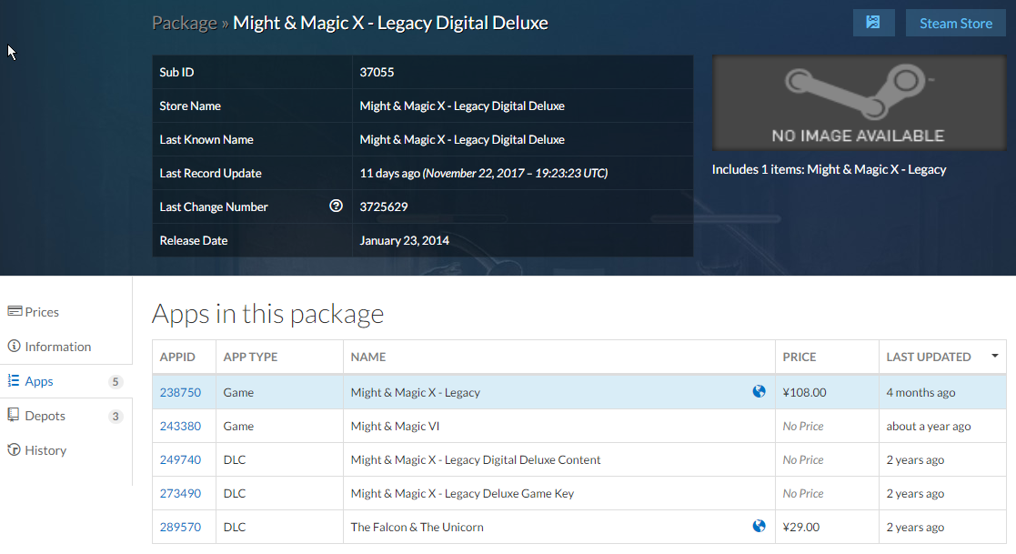Open app ID 249740 link
The width and height of the screenshot is (1016, 554).
pos(180,460)
